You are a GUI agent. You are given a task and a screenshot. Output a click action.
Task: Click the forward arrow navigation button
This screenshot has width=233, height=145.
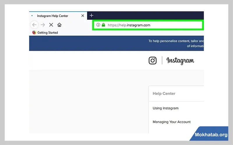(43, 25)
